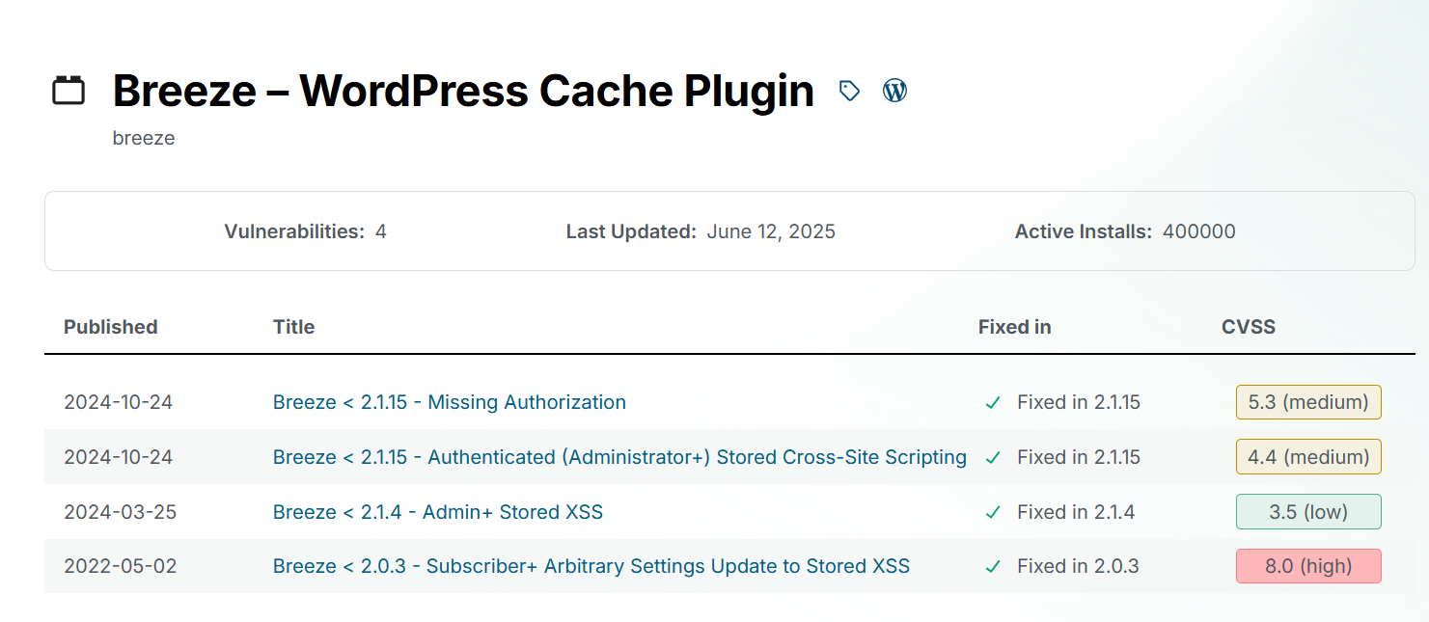Click checkmark icon beside 4.4 medium row
This screenshot has height=622, width=1429.
pyautogui.click(x=993, y=458)
